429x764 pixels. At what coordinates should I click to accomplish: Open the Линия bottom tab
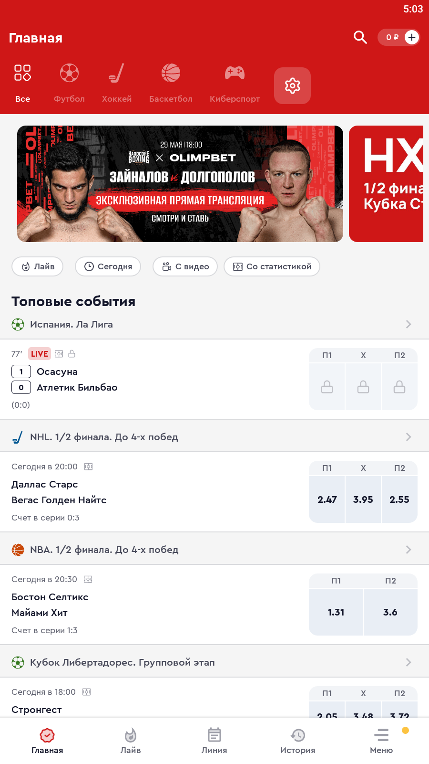(x=214, y=741)
